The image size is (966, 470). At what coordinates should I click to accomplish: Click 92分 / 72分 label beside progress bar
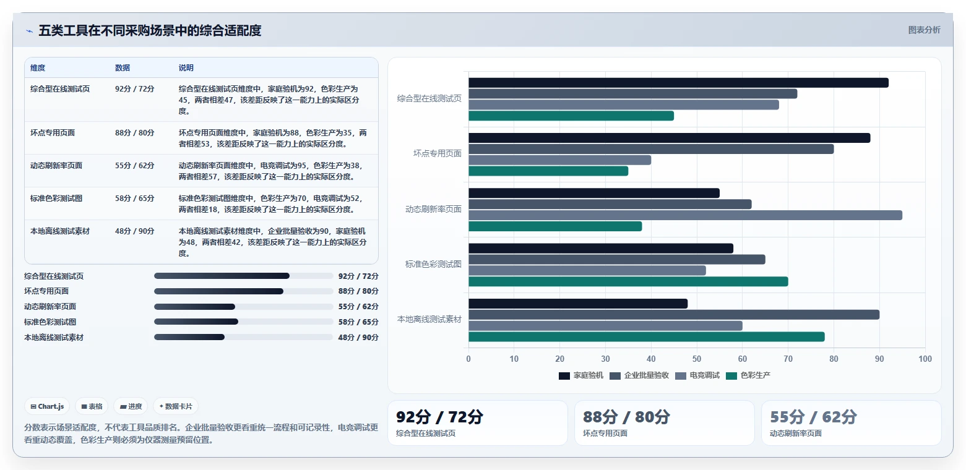(358, 276)
